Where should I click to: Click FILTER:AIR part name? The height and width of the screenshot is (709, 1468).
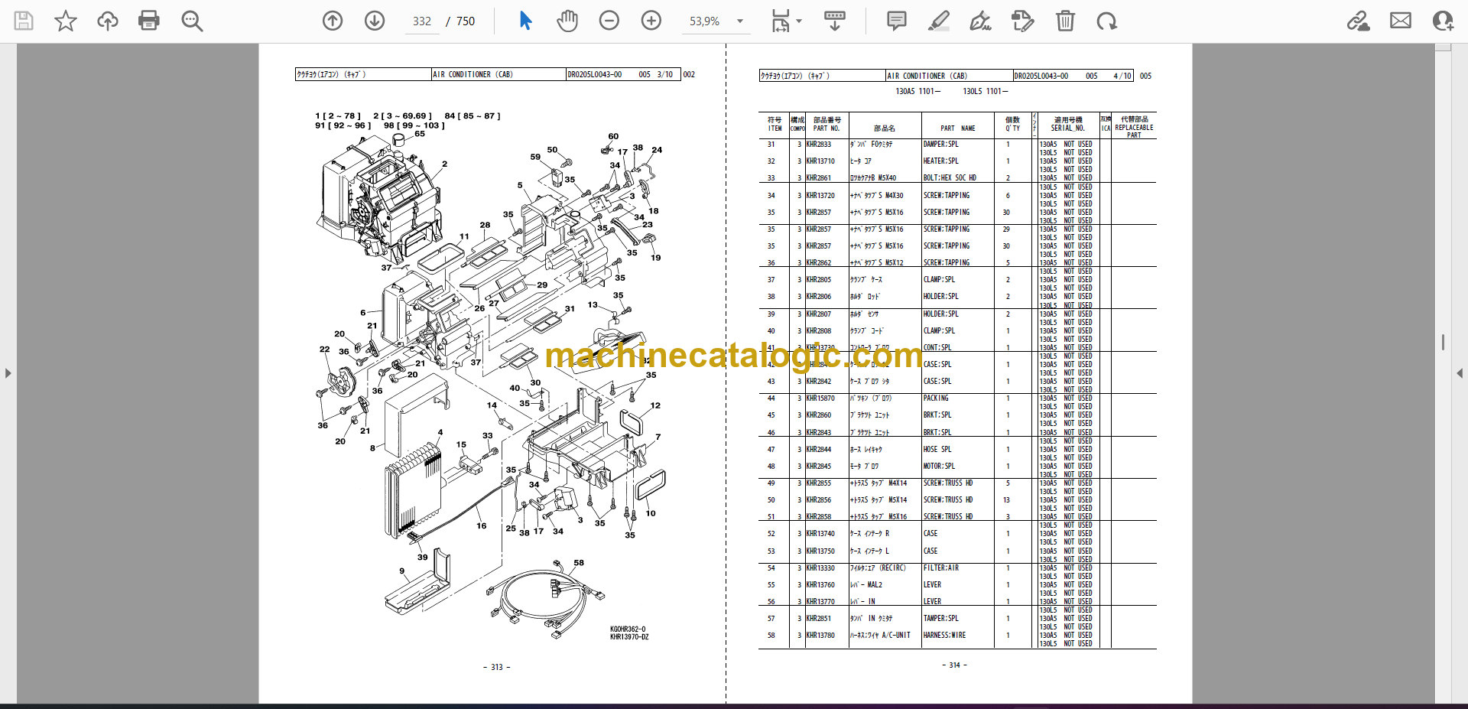tap(940, 568)
